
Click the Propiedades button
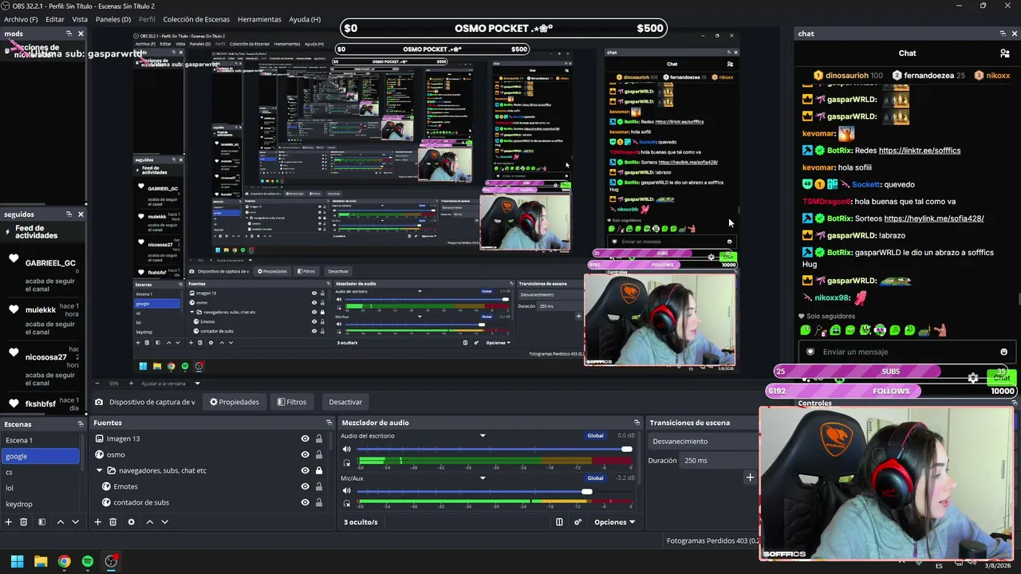[x=235, y=402]
